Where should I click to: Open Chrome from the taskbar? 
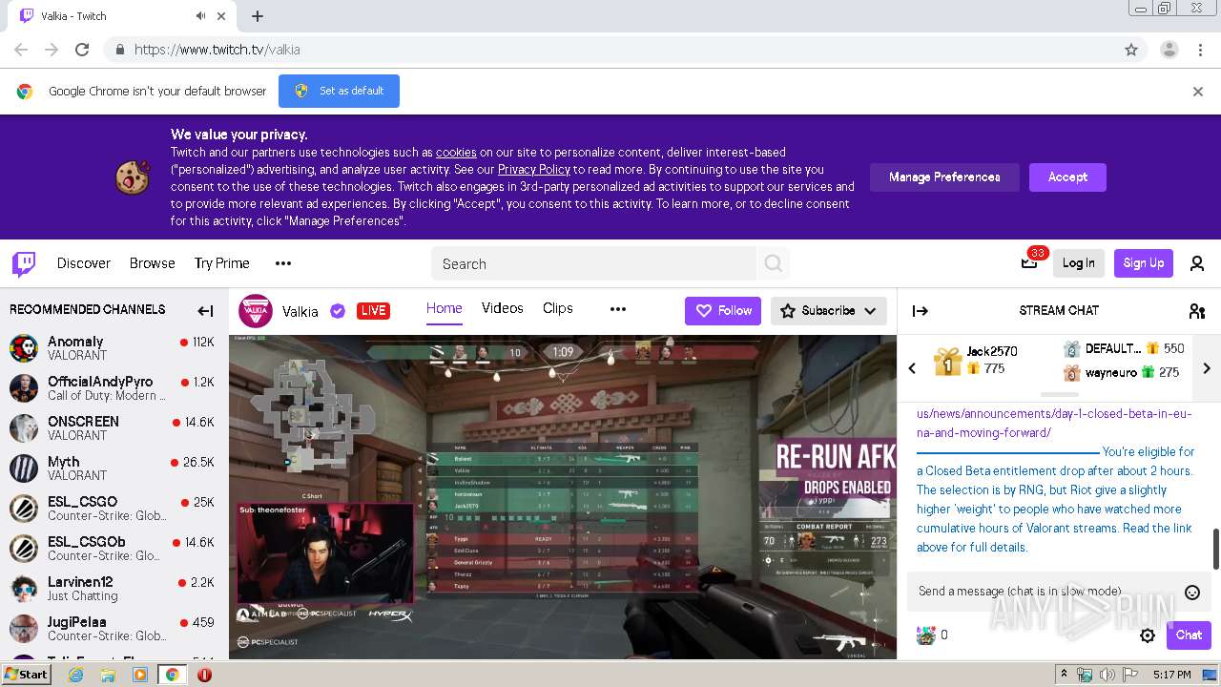(172, 675)
